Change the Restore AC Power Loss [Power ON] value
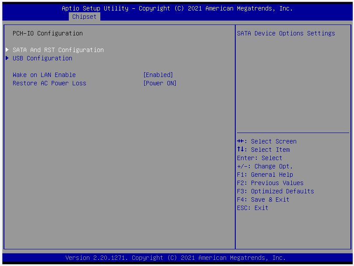354x266 pixels. (160, 83)
